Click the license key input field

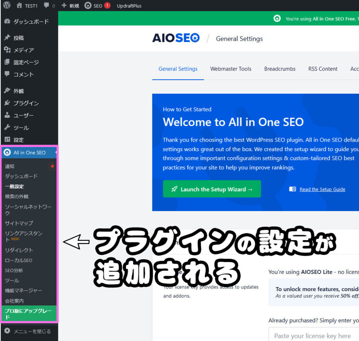pos(314,334)
